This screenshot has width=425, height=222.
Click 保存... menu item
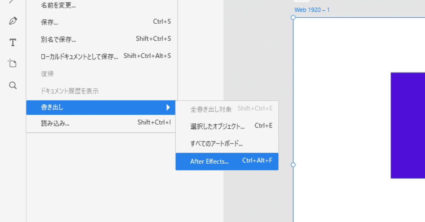click(102, 22)
